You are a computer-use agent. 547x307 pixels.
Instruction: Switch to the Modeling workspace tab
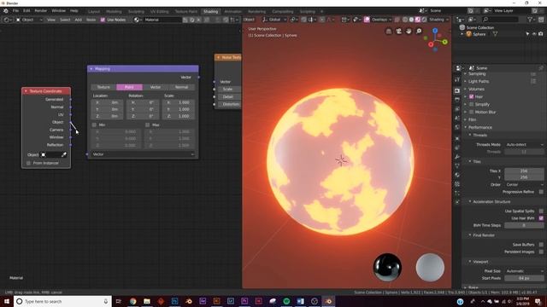pyautogui.click(x=114, y=11)
